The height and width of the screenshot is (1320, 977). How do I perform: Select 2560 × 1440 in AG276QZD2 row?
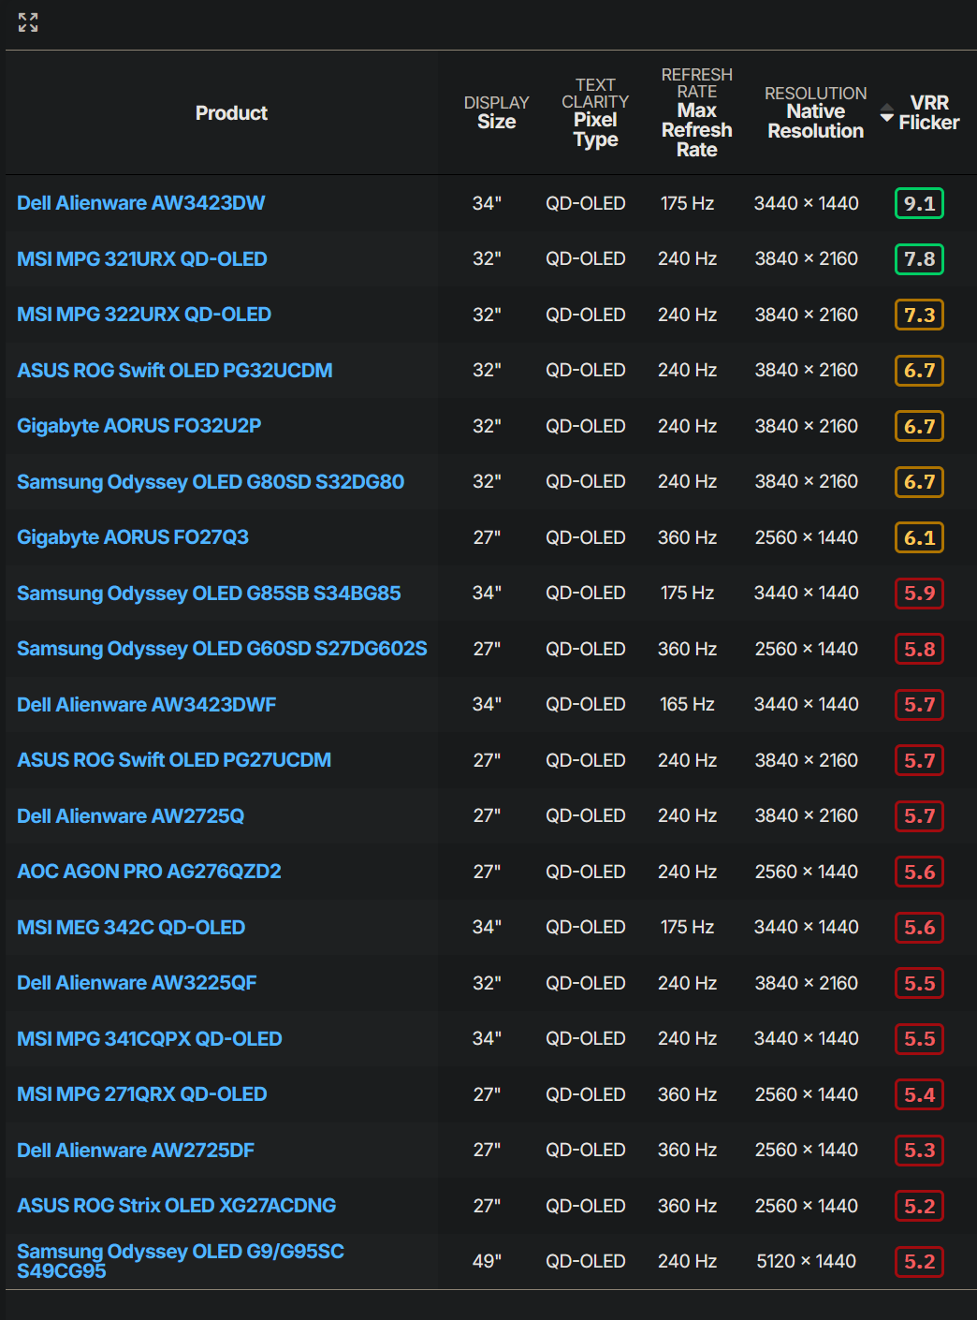point(807,872)
